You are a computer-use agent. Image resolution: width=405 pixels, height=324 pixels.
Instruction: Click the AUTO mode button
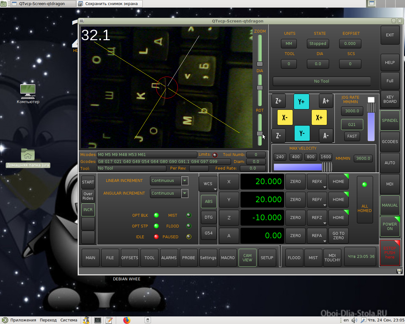[x=390, y=163]
